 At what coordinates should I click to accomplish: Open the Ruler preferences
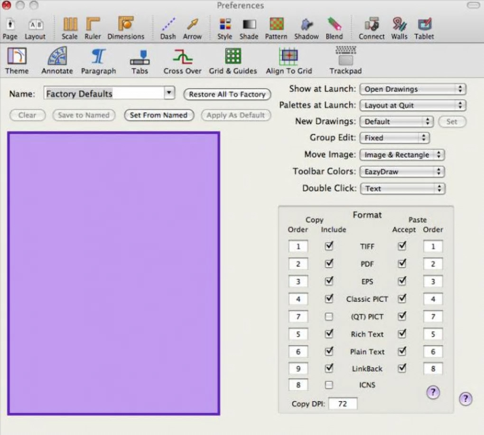tap(93, 29)
